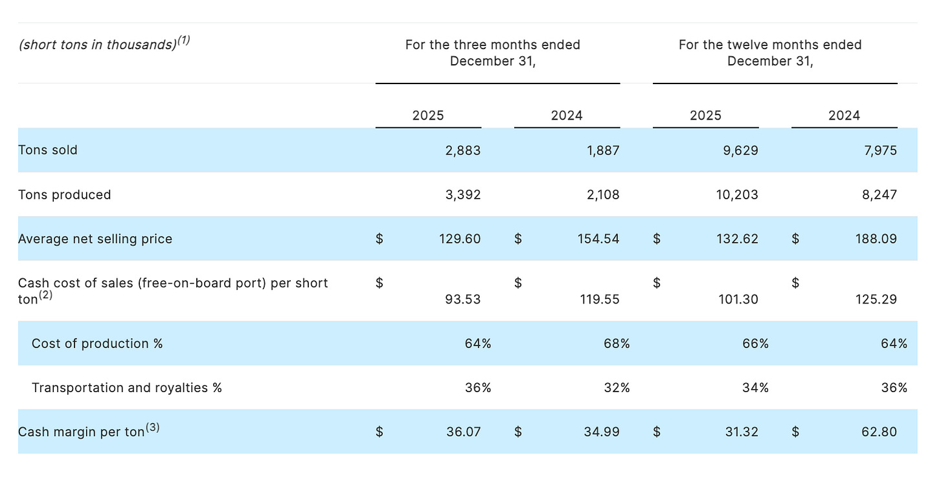Select the 10,203 tons produced cell
The image size is (943, 495).
click(738, 195)
